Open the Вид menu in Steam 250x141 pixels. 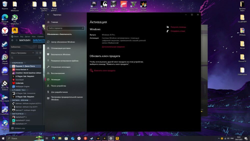point(22,37)
